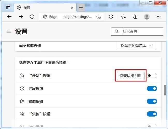Select the 设置 browser tab
The height and width of the screenshot is (129, 168).
45,8
